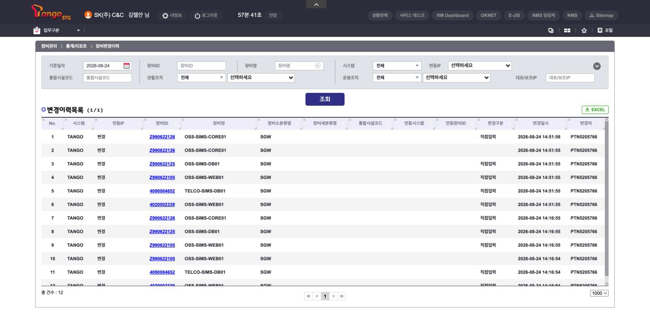Click the 통계/리포트 breadcrumb
This screenshot has height=320, width=650.
(x=76, y=46)
